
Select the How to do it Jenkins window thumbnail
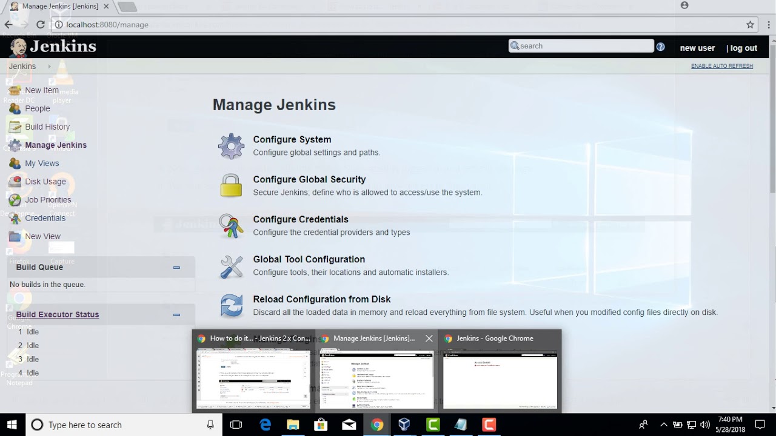click(253, 371)
